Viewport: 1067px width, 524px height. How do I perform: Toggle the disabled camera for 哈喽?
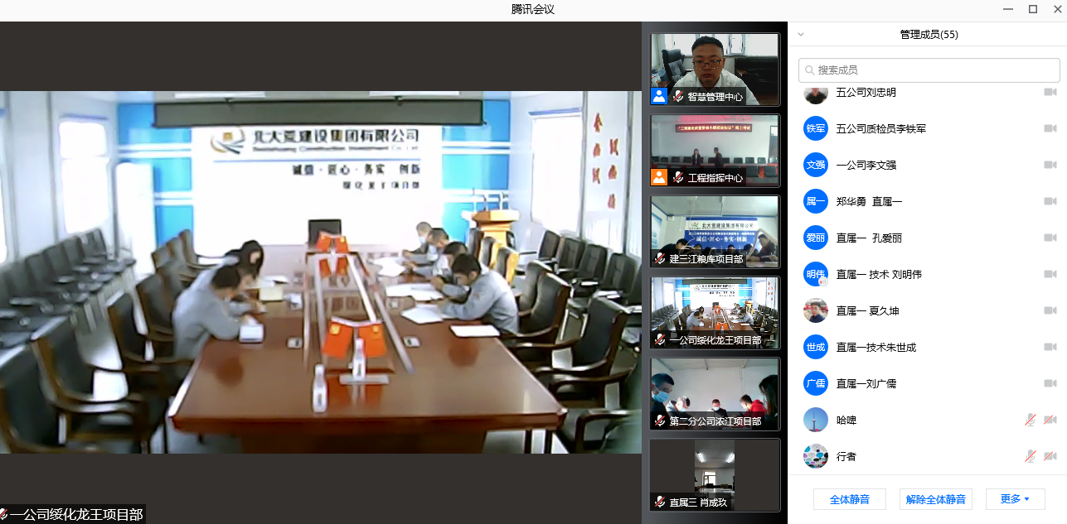tap(1050, 420)
